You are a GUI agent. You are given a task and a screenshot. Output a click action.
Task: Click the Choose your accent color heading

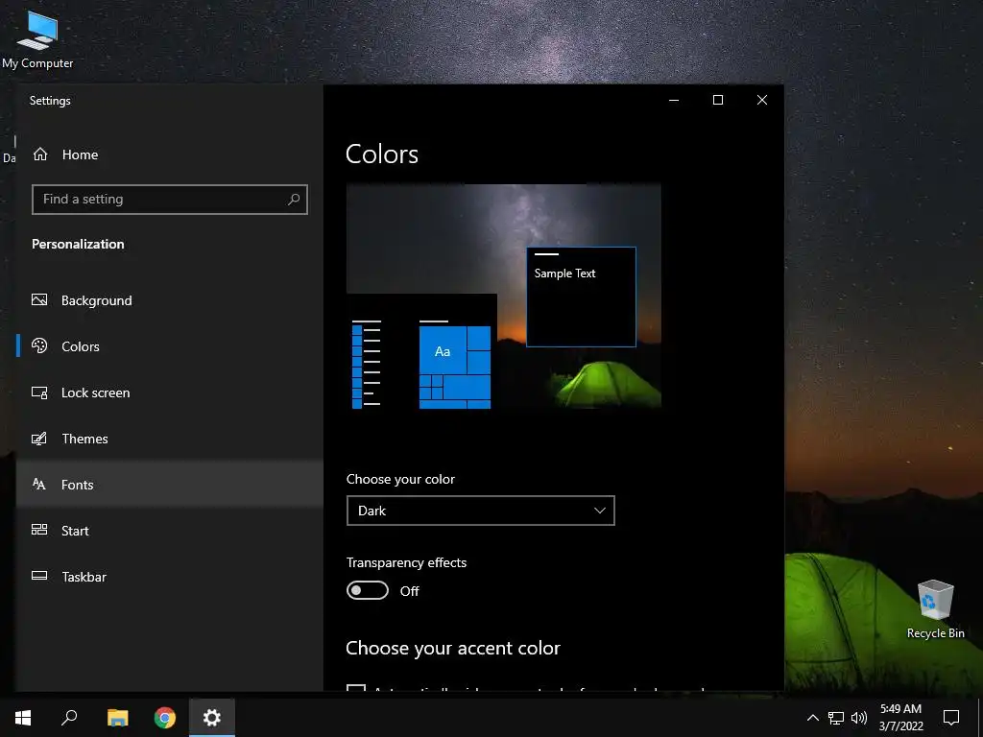tap(453, 648)
